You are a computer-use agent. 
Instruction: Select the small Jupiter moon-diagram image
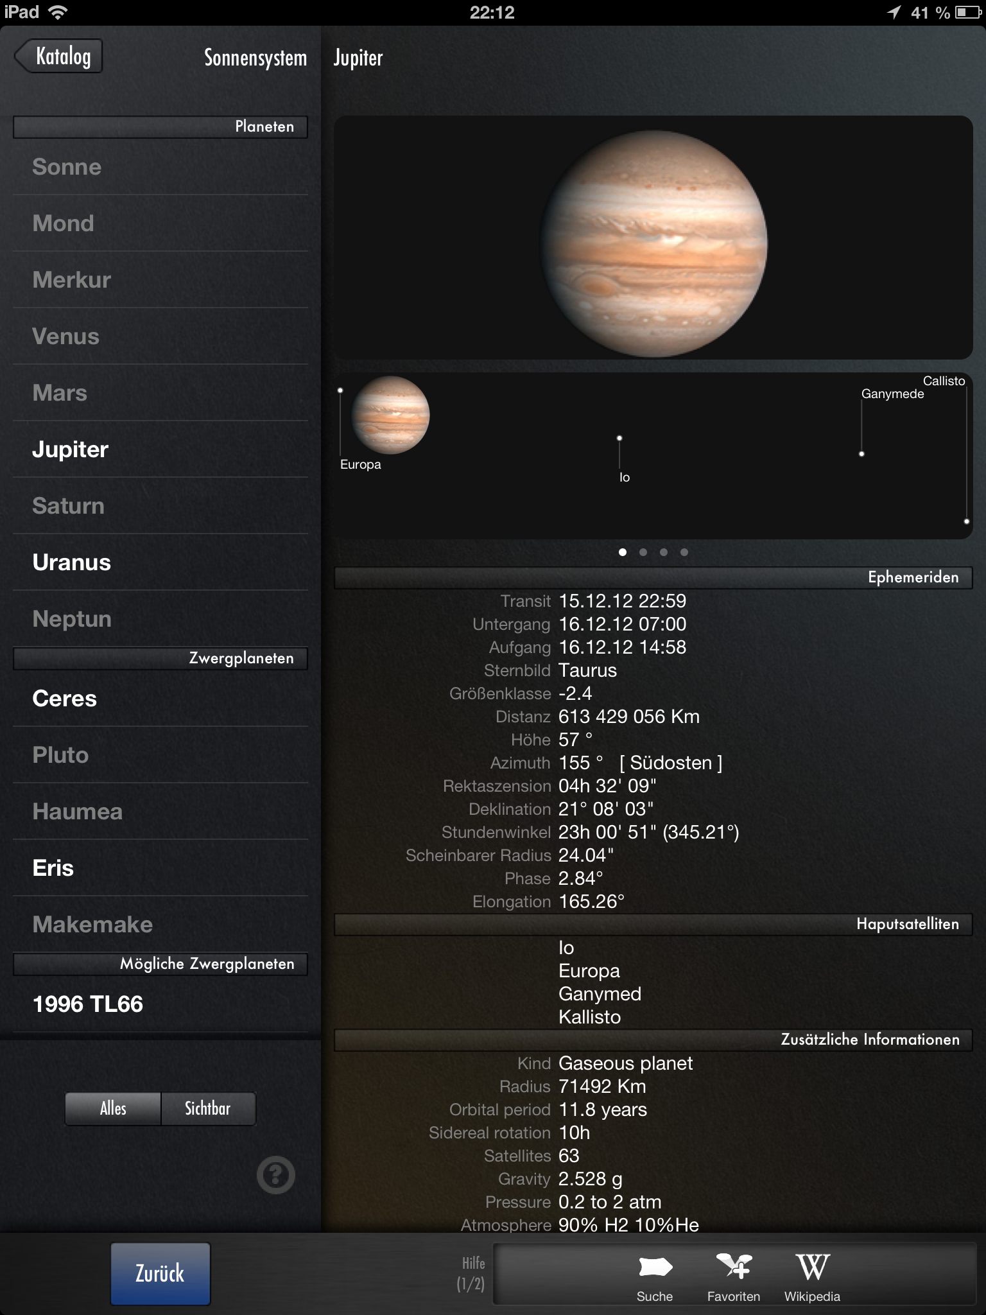390,415
